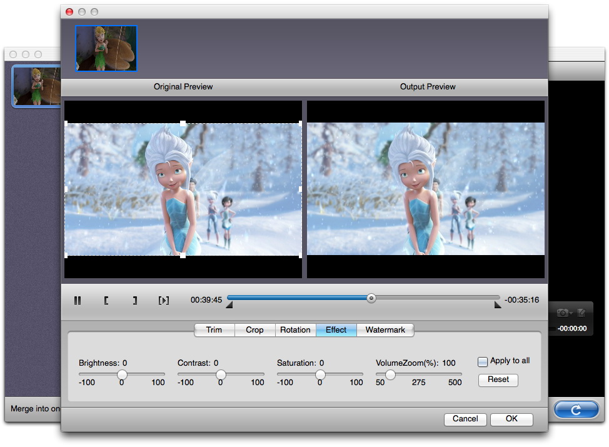Click the top-left crop corner handle

66,123
